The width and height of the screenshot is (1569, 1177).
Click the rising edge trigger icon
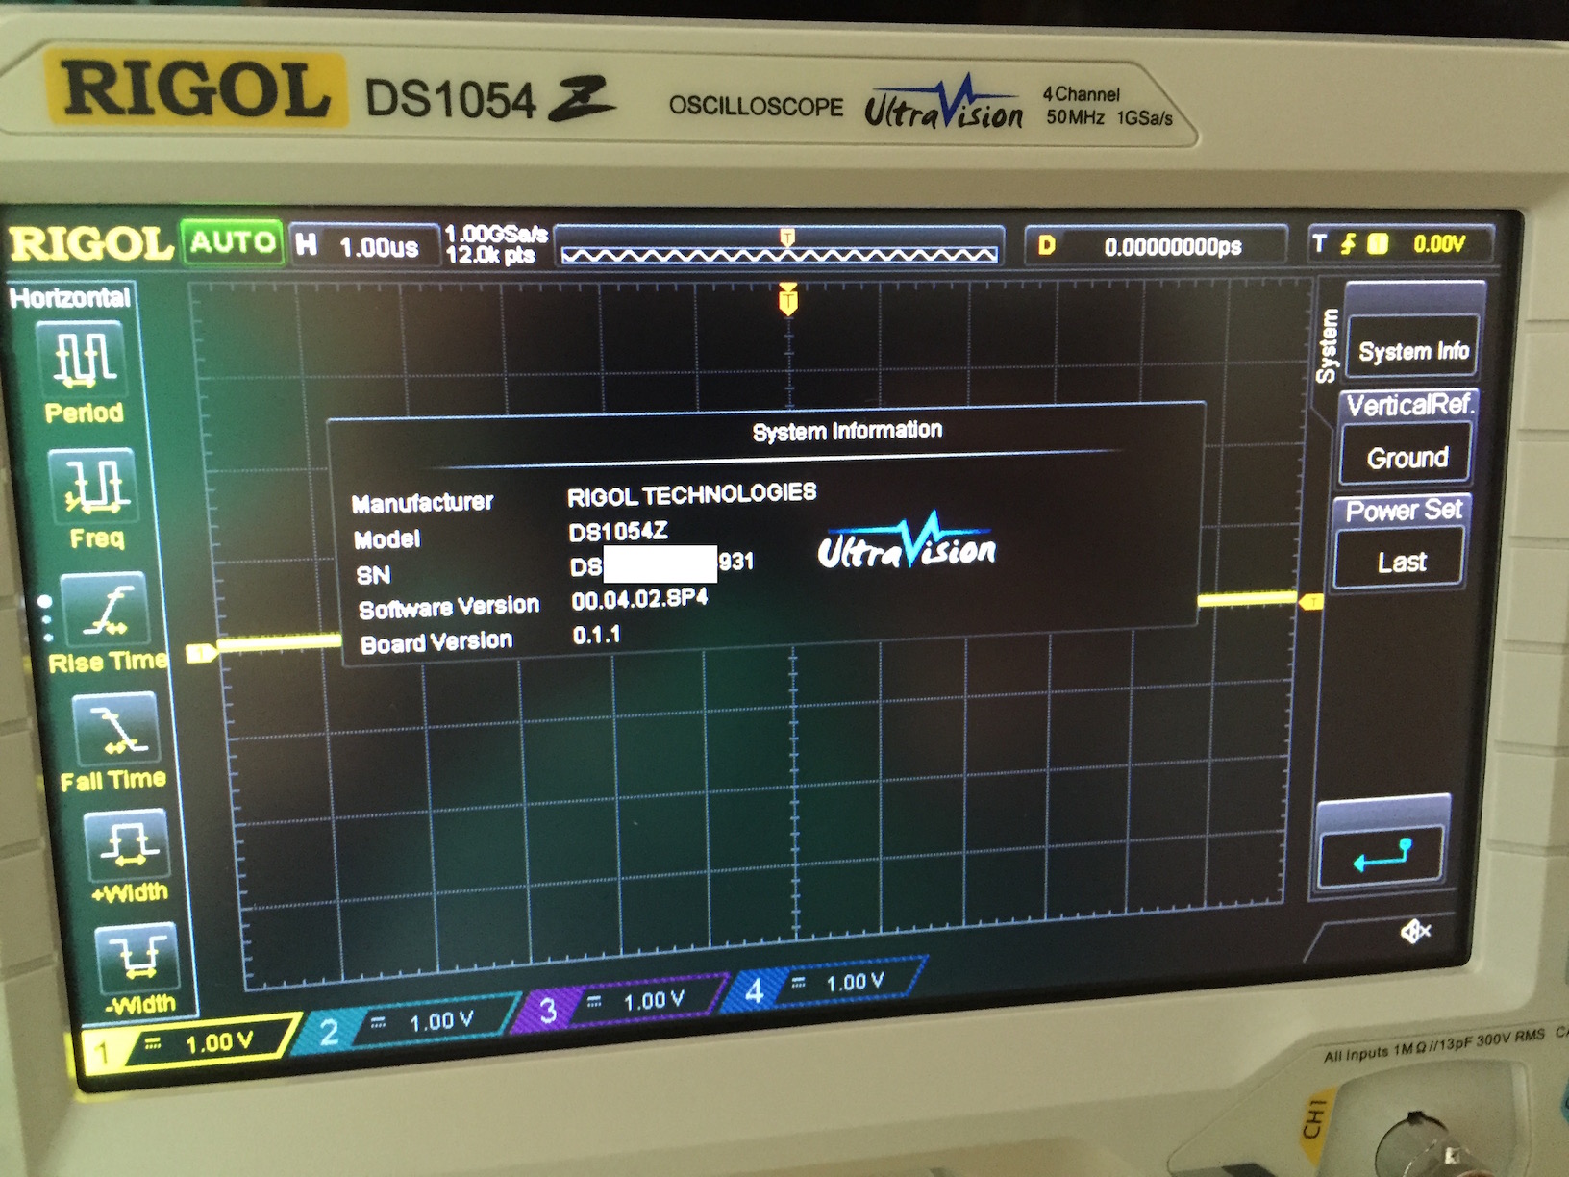[x=1348, y=244]
